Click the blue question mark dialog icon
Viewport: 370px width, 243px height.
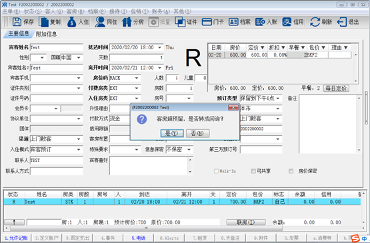(x=142, y=119)
